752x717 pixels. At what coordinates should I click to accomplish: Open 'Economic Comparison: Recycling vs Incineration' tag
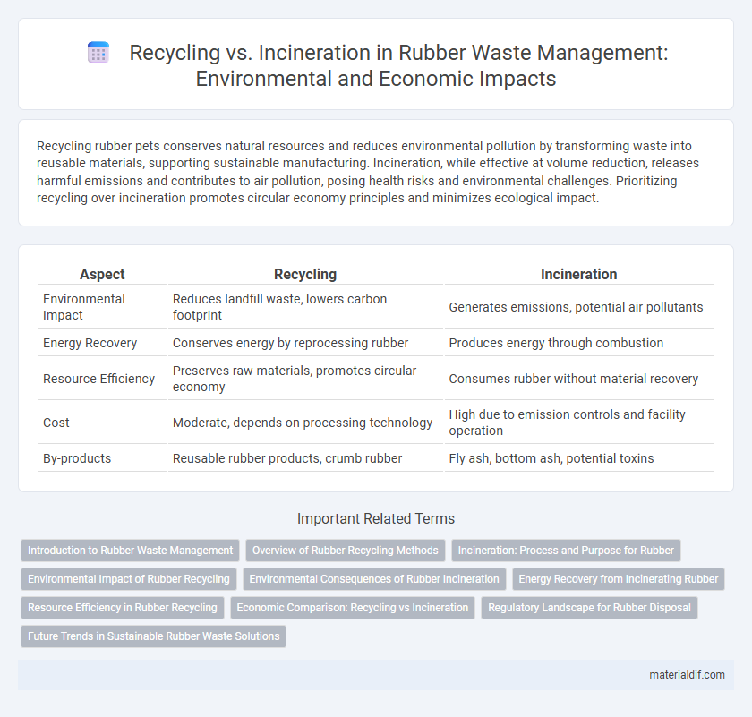[x=353, y=608]
